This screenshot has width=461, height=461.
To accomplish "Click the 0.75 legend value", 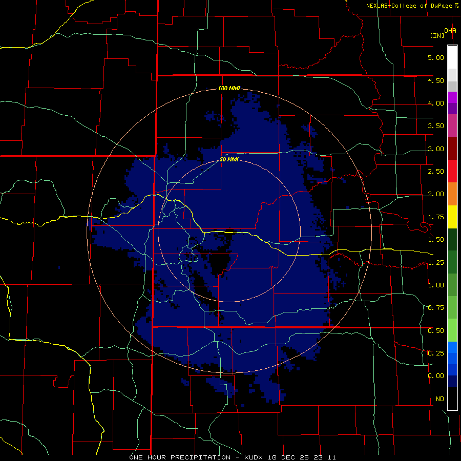I will pyautogui.click(x=436, y=308).
